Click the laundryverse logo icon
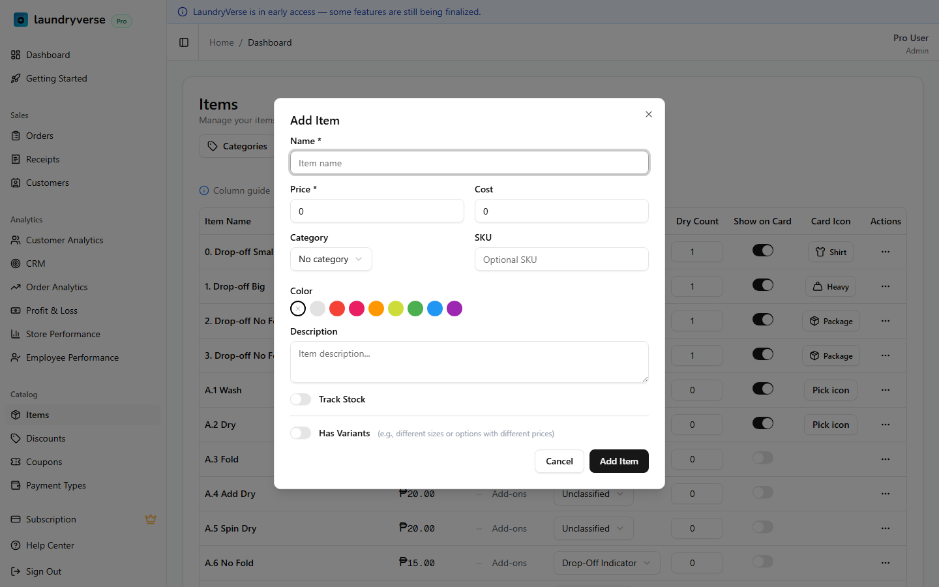 (x=21, y=20)
